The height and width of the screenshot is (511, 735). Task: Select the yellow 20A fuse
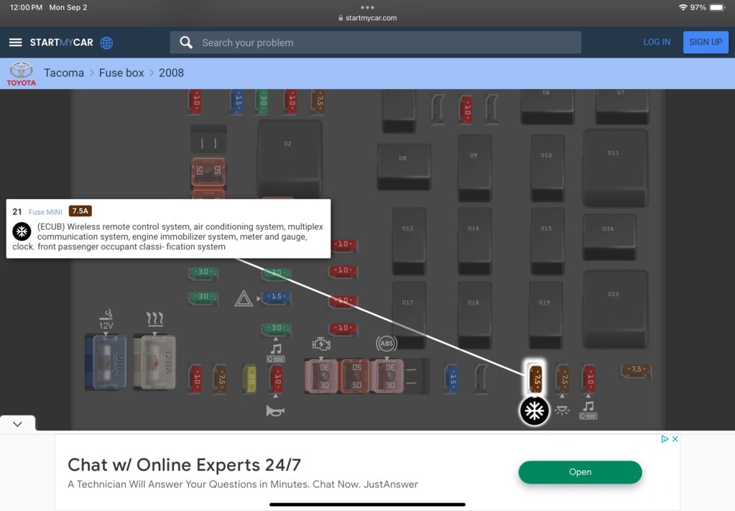[250, 379]
